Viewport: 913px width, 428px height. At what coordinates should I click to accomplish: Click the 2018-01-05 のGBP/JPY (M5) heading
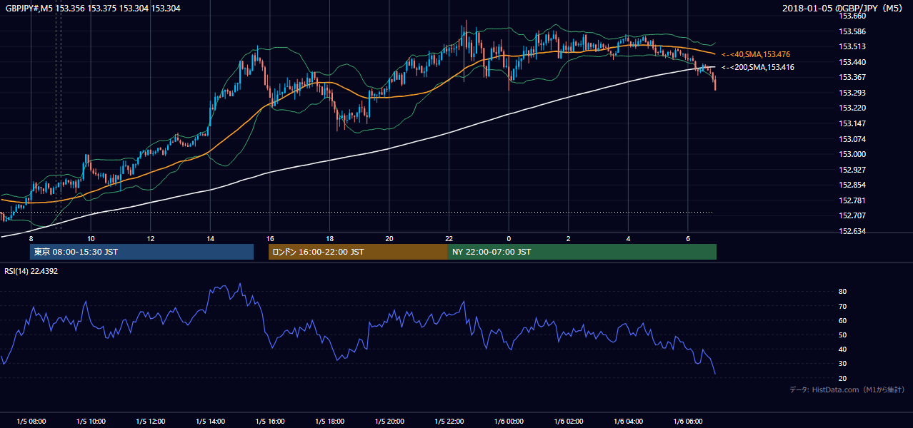[843, 8]
